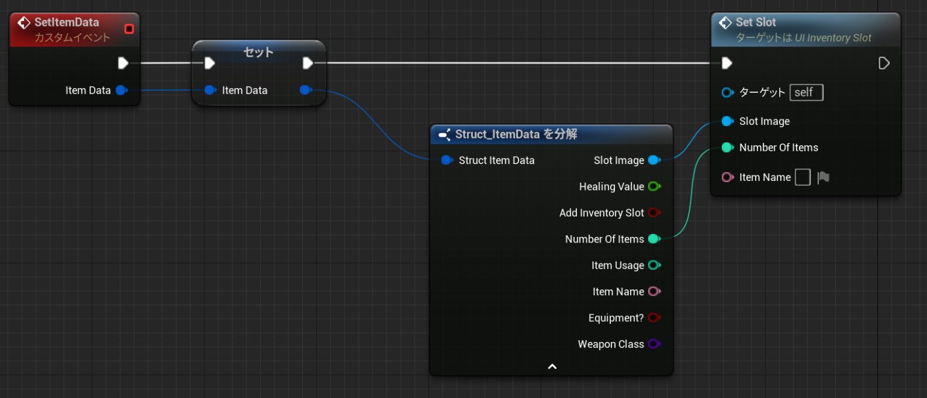Select the セット node by its title

tap(258, 52)
